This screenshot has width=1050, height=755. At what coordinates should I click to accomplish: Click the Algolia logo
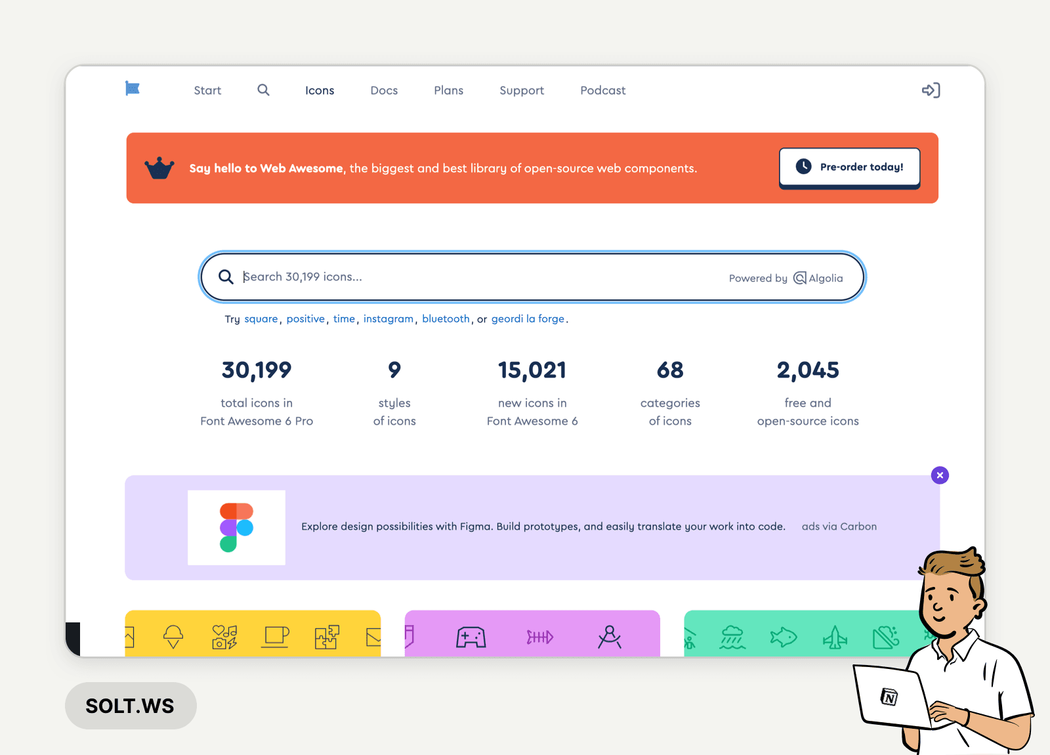tap(818, 278)
